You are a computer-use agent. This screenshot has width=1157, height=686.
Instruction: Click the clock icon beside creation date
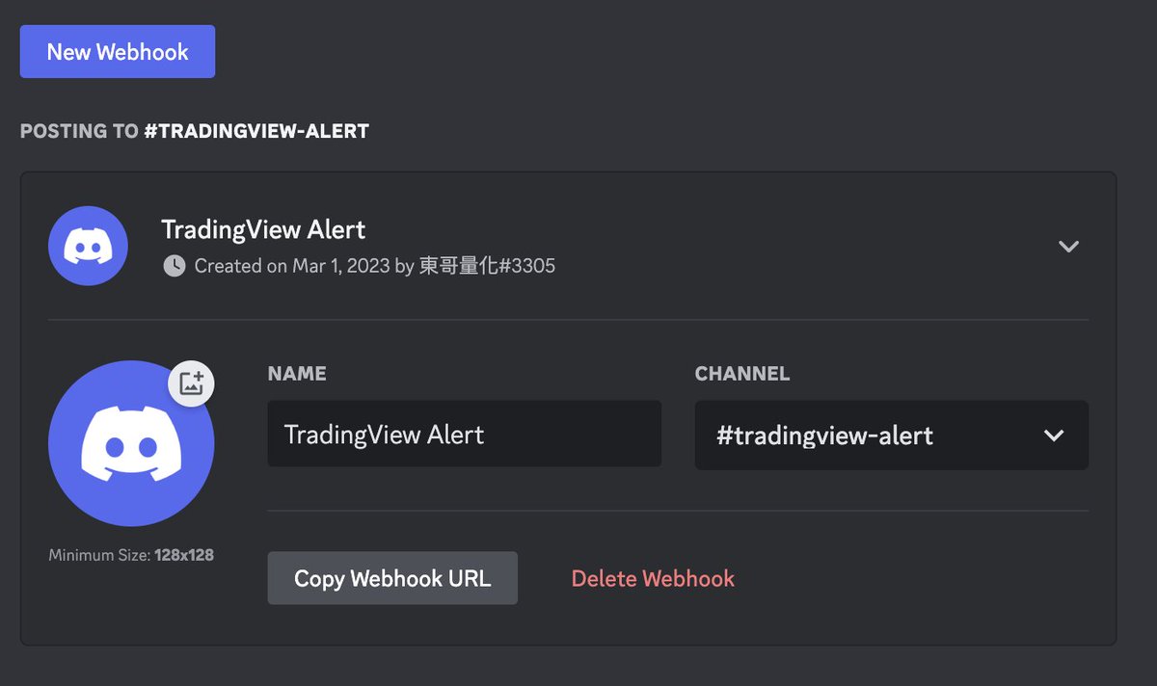pos(174,266)
